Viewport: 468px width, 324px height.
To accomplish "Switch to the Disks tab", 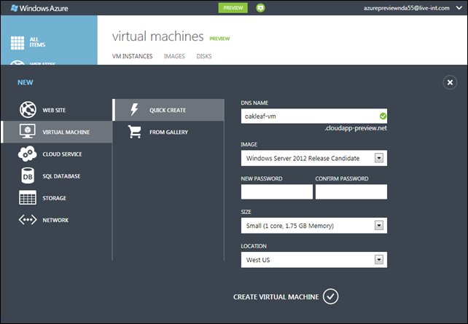I will pyautogui.click(x=204, y=56).
